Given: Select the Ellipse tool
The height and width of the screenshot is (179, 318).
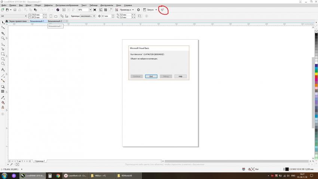Looking at the screenshot, I should tap(3, 59).
